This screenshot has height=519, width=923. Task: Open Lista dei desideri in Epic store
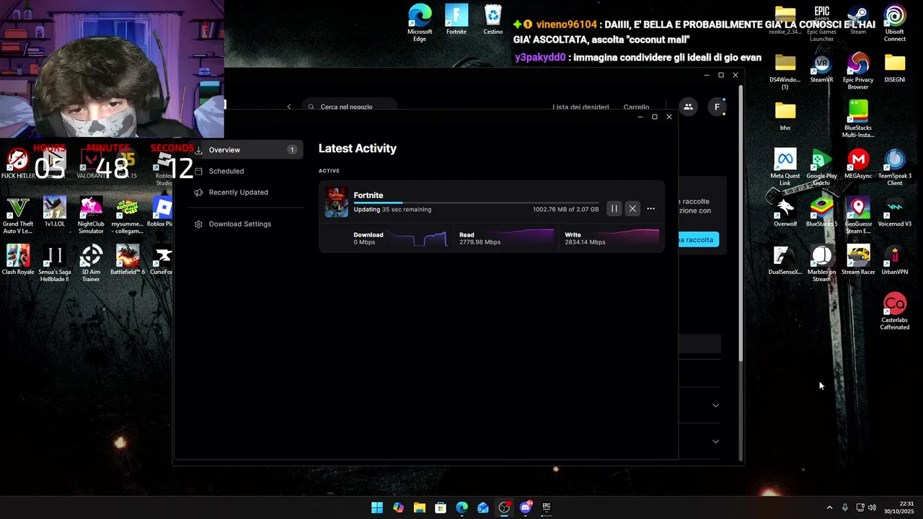(580, 107)
